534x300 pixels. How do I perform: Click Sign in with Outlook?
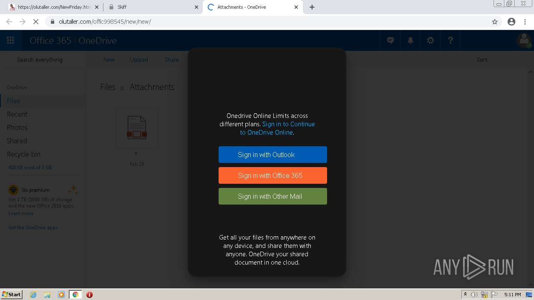click(273, 155)
